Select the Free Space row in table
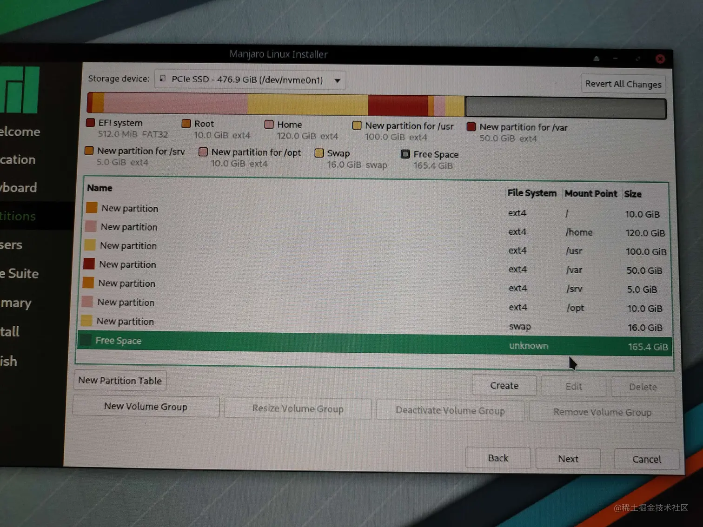The height and width of the screenshot is (527, 703). pos(375,343)
